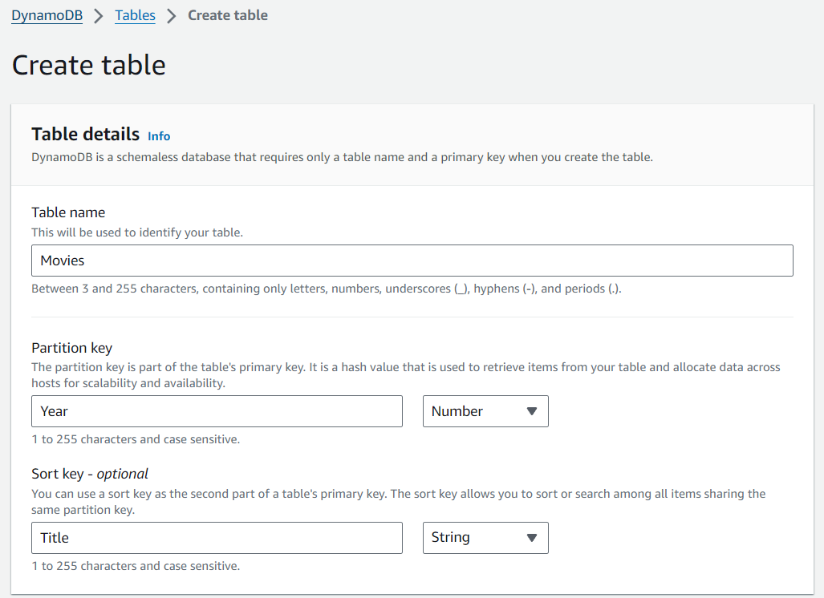Click the 'Table name' field label
824x598 pixels.
(68, 212)
